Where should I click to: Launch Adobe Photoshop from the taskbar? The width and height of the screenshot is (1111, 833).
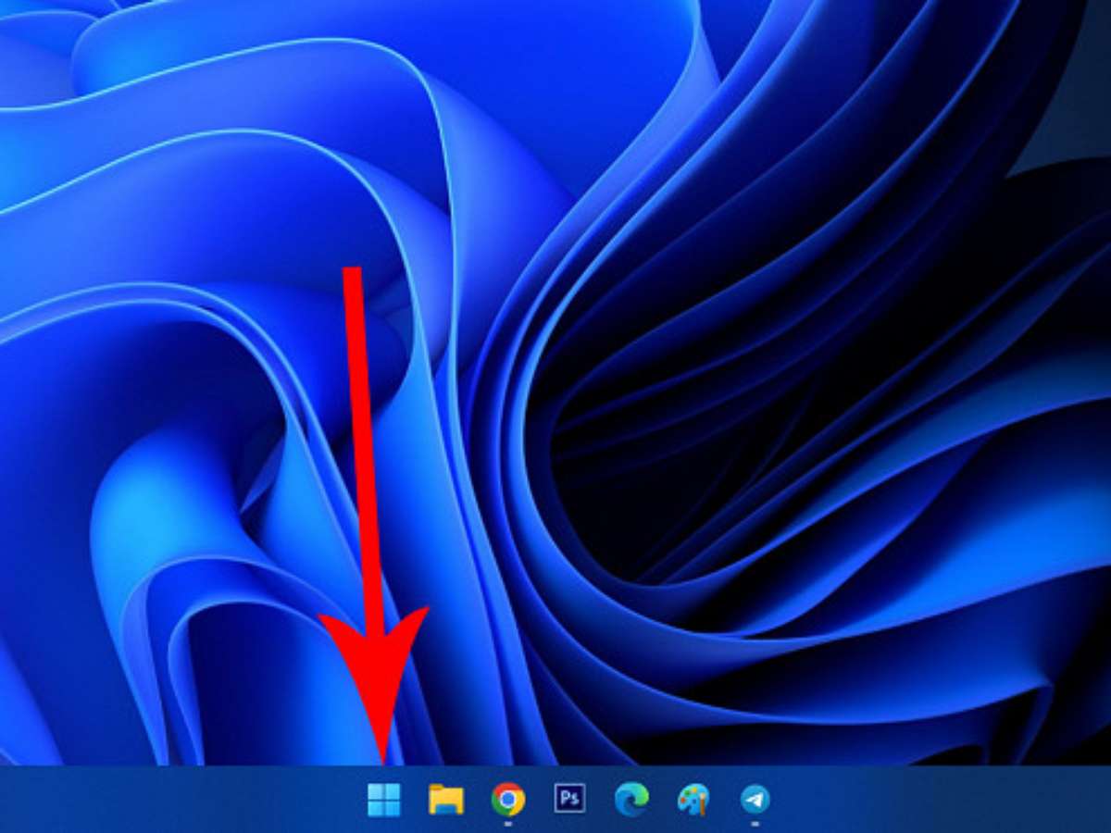click(x=569, y=798)
